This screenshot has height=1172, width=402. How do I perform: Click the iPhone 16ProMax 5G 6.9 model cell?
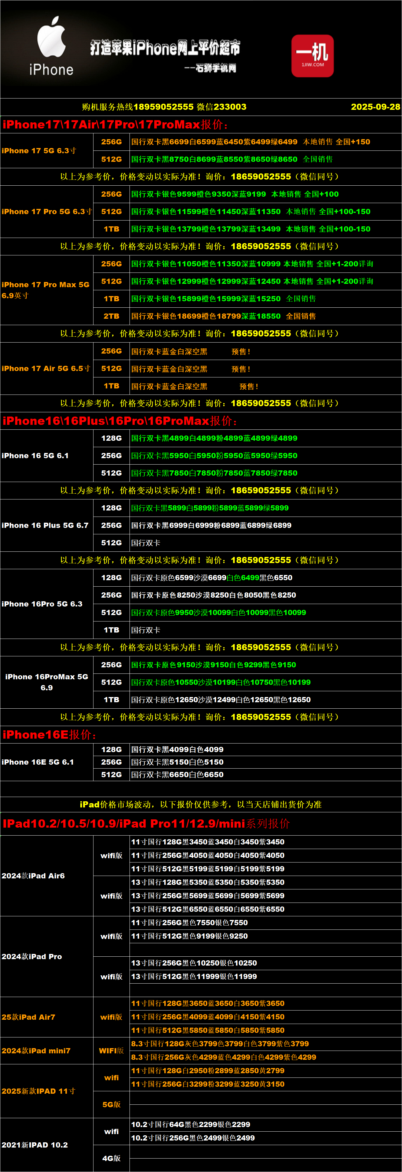[x=46, y=682]
